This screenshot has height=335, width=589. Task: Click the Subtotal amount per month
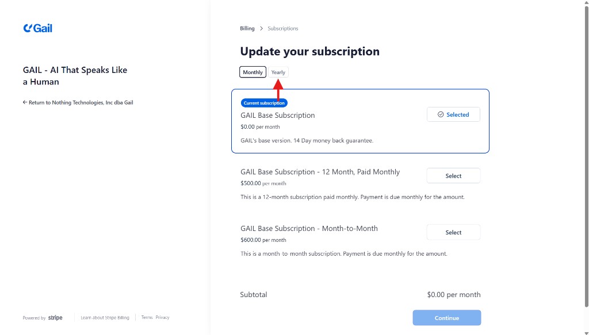453,295
